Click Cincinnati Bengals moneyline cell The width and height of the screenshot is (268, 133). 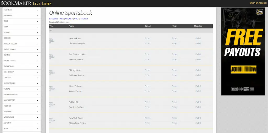[198, 44]
